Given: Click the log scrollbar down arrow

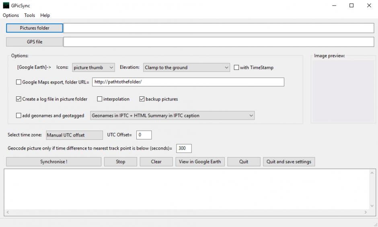Looking at the screenshot, I should point(372,206).
